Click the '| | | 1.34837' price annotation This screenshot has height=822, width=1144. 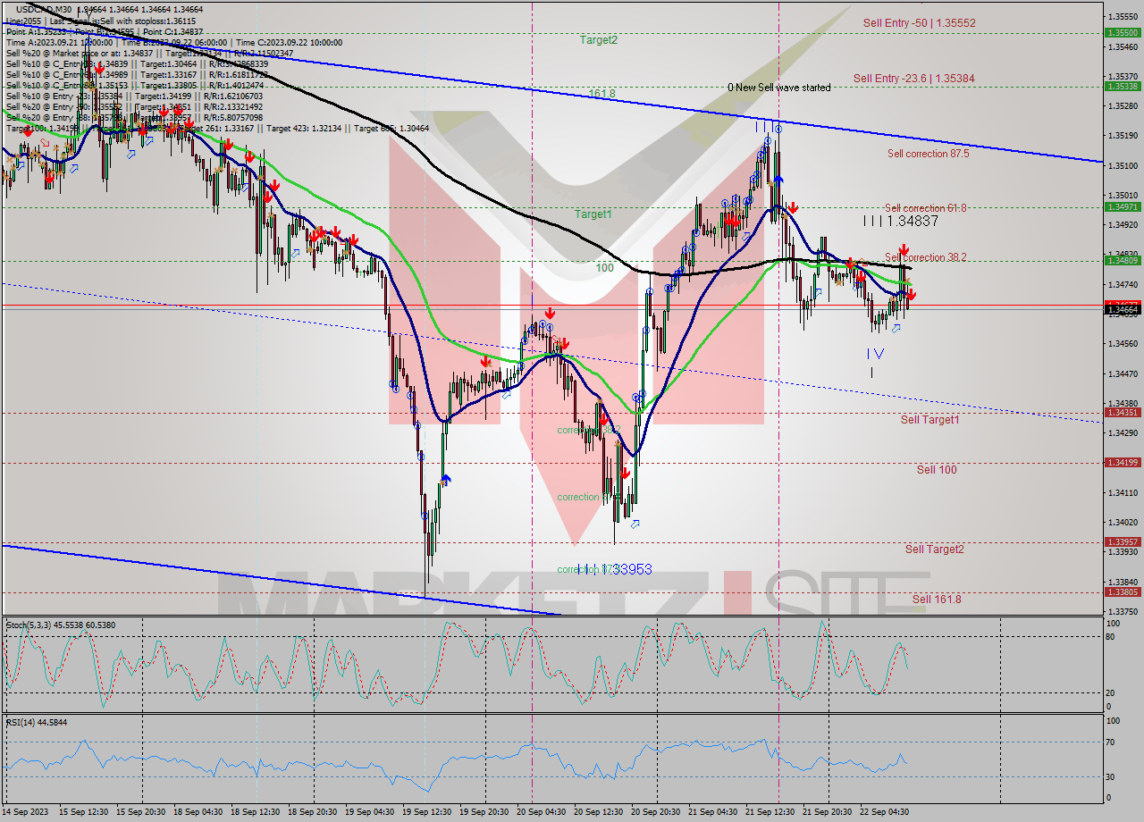point(900,221)
